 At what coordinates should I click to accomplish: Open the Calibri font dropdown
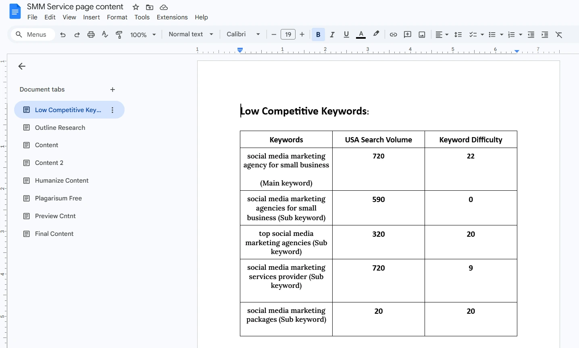pos(243,34)
